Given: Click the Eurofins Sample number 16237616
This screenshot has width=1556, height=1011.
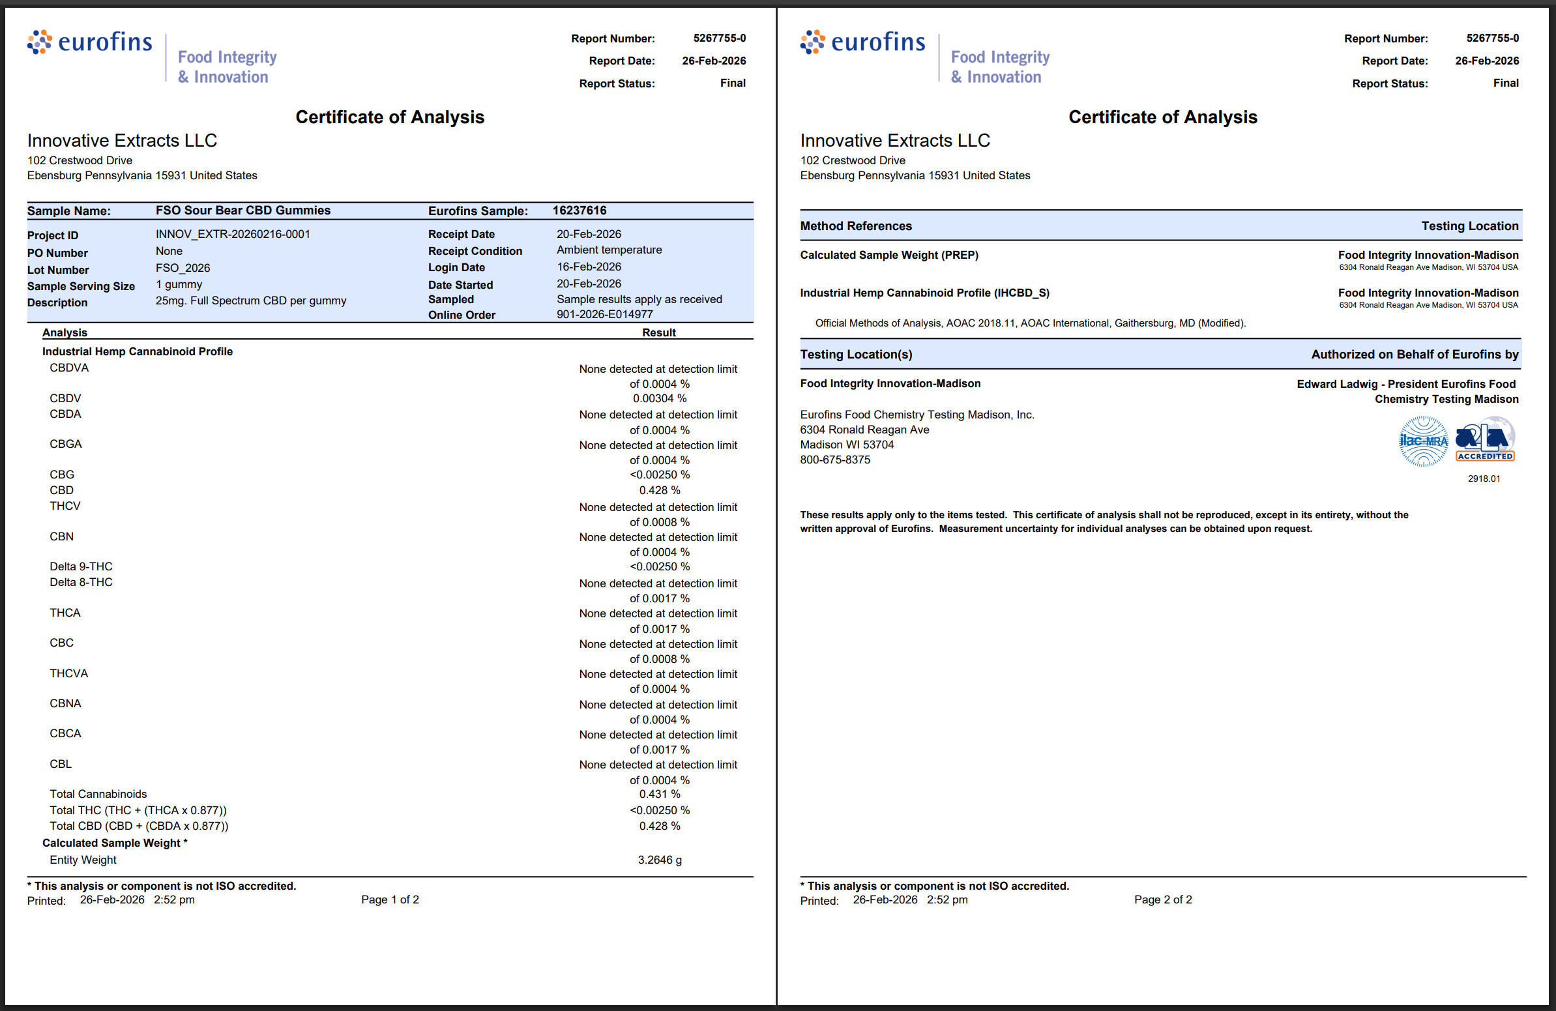Looking at the screenshot, I should click(x=580, y=211).
